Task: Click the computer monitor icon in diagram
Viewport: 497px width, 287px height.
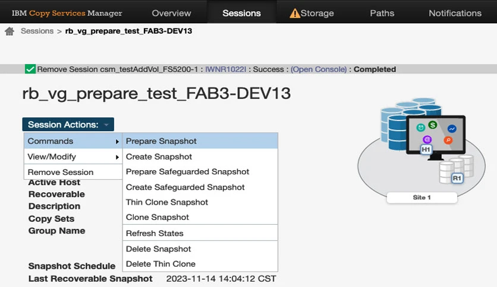Action: point(436,138)
